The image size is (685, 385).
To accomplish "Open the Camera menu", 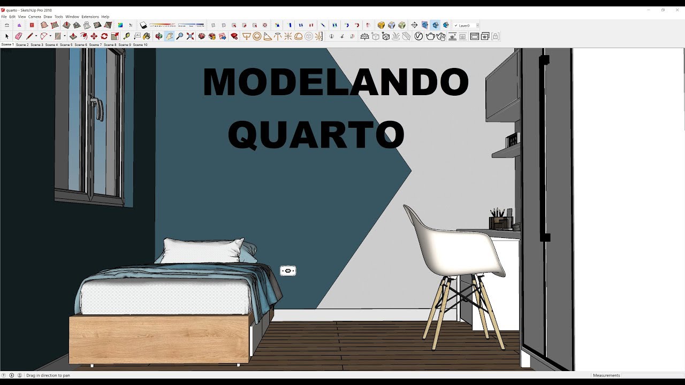I will coord(35,17).
